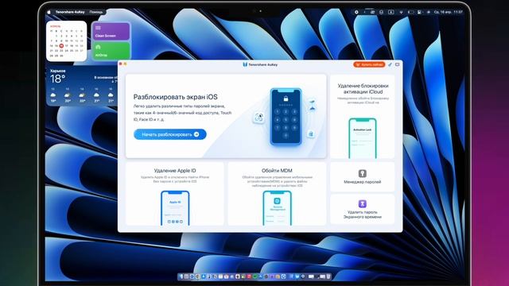Click the purple hourglass Screen Time passcode icon
The image size is (509, 286).
363,203
